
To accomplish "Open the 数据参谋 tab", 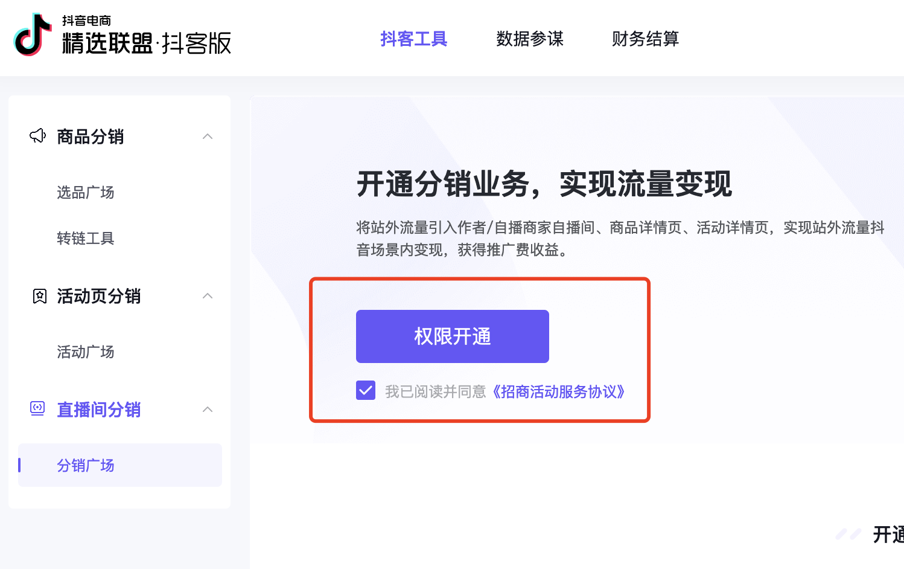I will point(530,39).
